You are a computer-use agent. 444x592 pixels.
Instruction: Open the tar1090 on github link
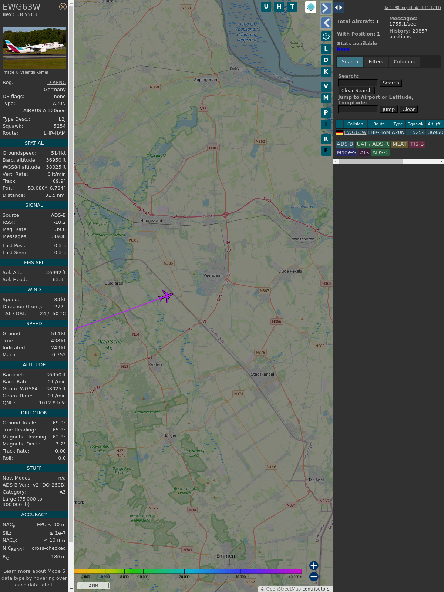(413, 7)
